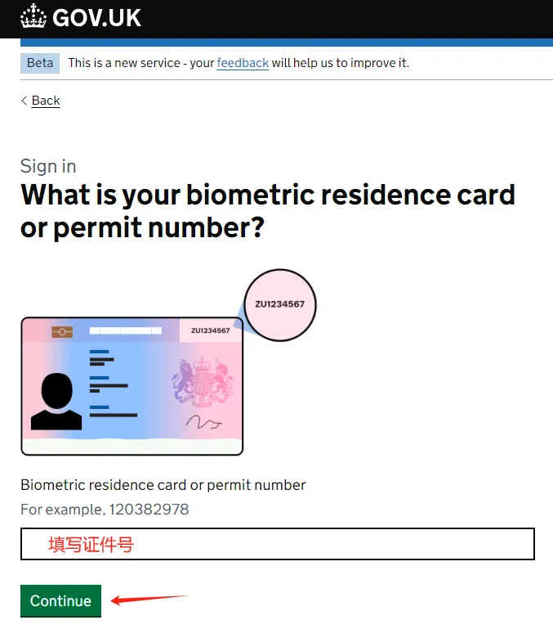The image size is (553, 629).
Task: Click the person silhouette on the card
Action: (x=56, y=402)
